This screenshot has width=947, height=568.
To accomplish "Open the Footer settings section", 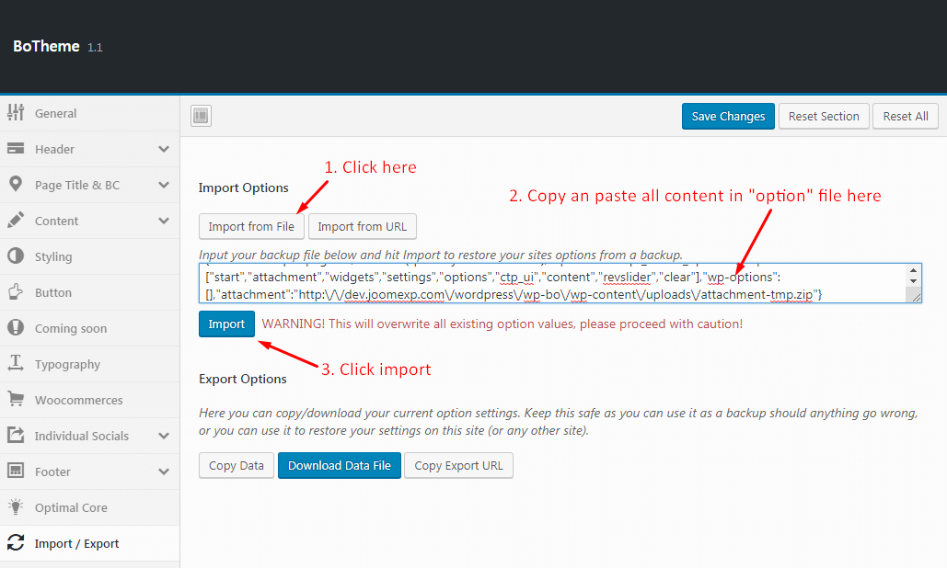I will pyautogui.click(x=52, y=471).
